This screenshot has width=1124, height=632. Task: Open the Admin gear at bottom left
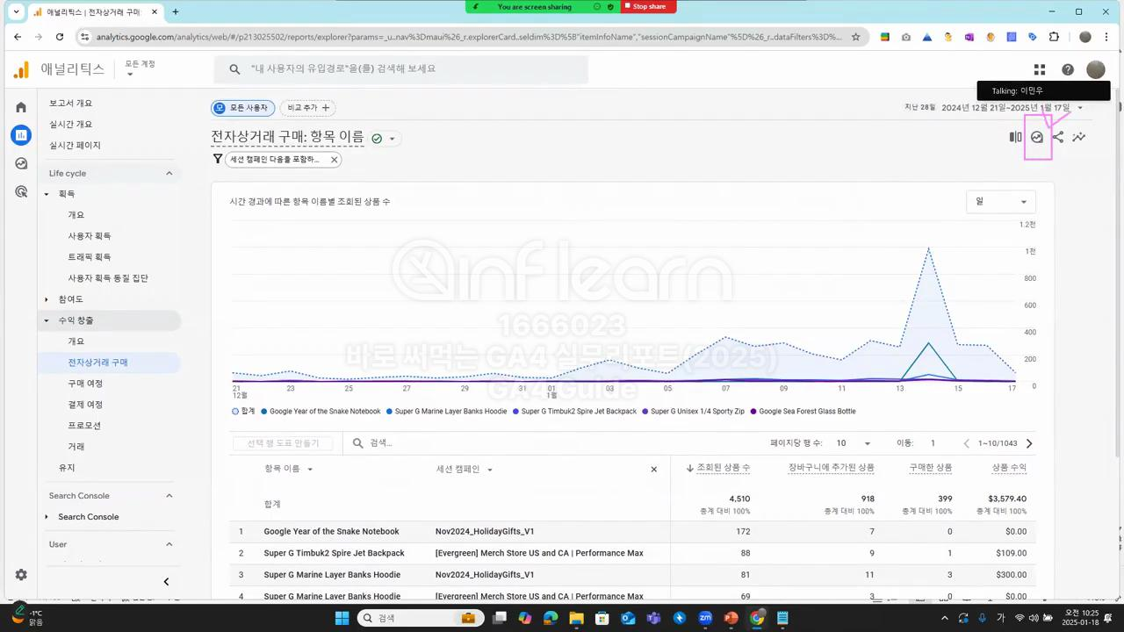pos(21,575)
